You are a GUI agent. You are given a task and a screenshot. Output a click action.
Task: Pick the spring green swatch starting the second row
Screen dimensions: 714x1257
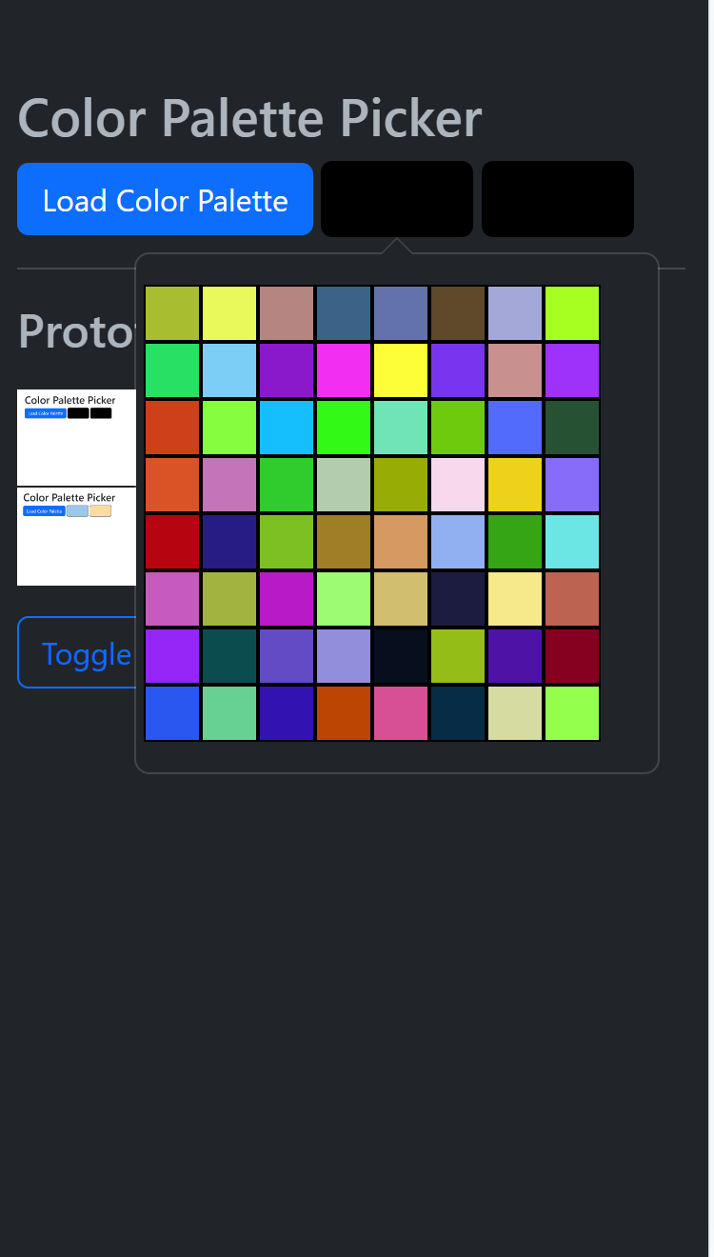click(x=172, y=370)
